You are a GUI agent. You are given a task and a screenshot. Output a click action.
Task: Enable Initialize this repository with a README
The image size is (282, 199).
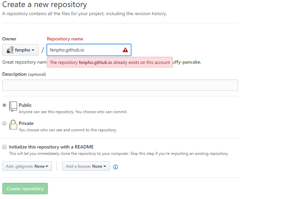point(4,147)
